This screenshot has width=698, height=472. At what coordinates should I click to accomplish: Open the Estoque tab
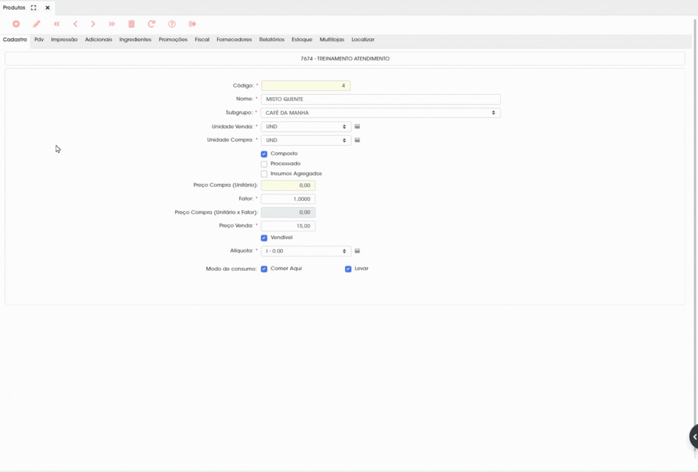point(302,40)
